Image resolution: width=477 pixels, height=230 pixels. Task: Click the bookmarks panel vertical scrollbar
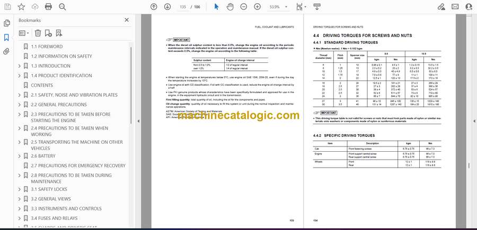point(131,85)
